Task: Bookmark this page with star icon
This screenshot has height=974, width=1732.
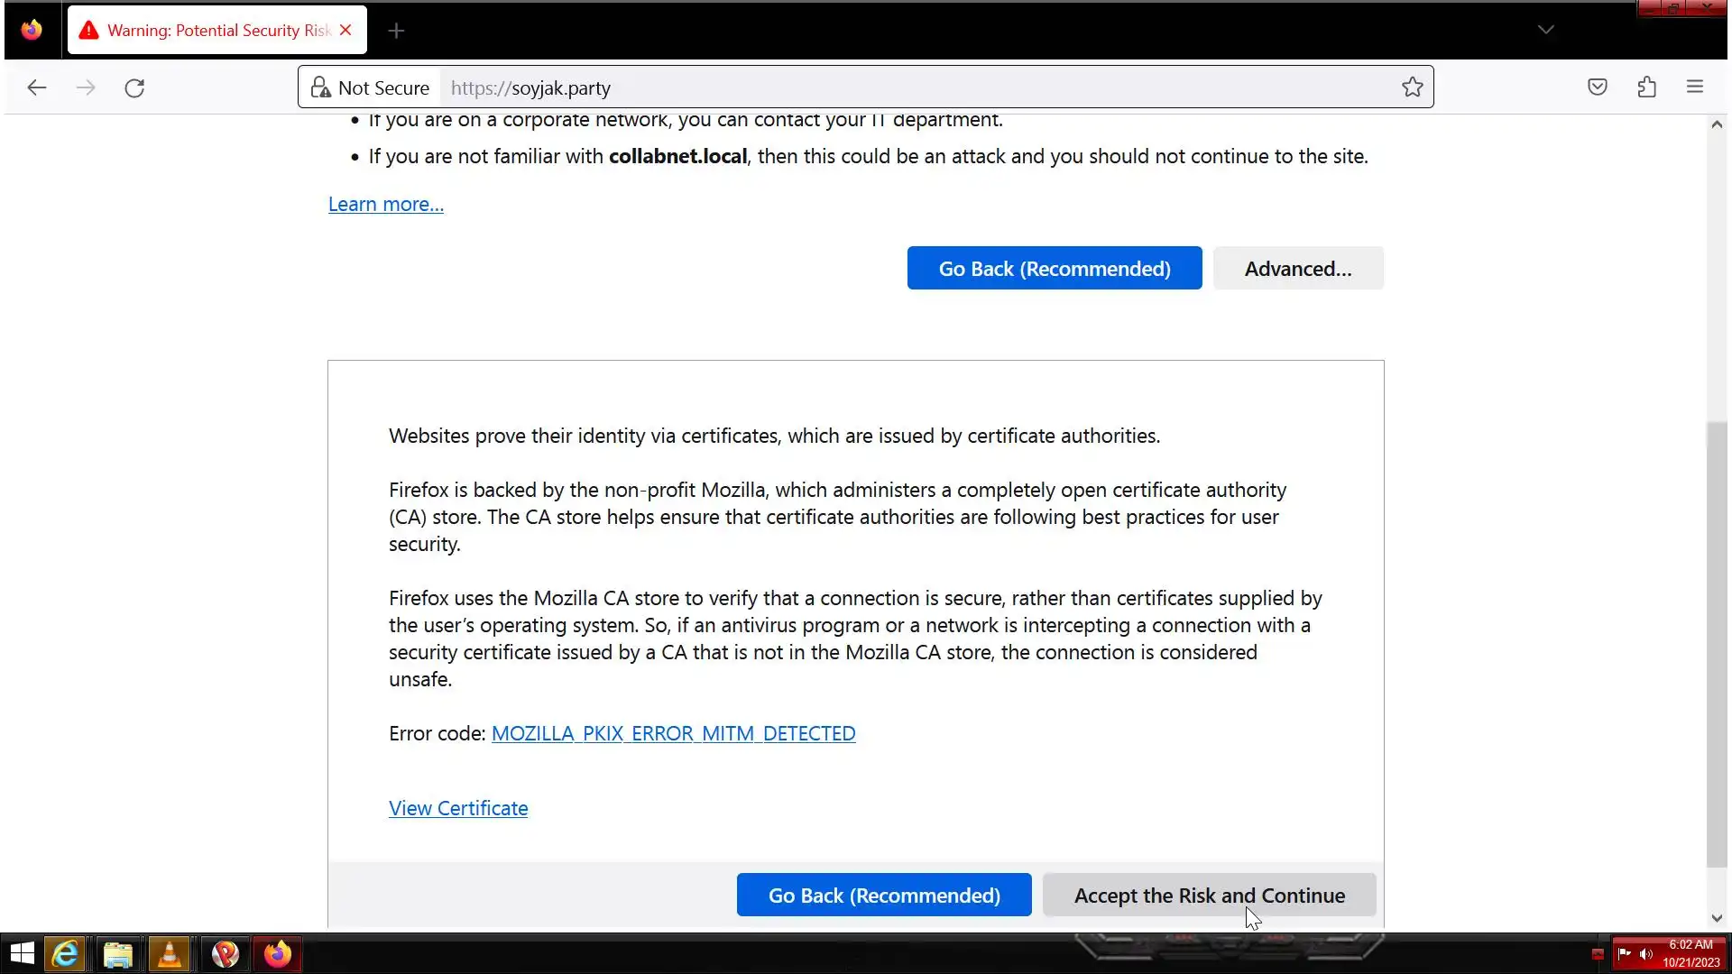Action: click(x=1412, y=87)
